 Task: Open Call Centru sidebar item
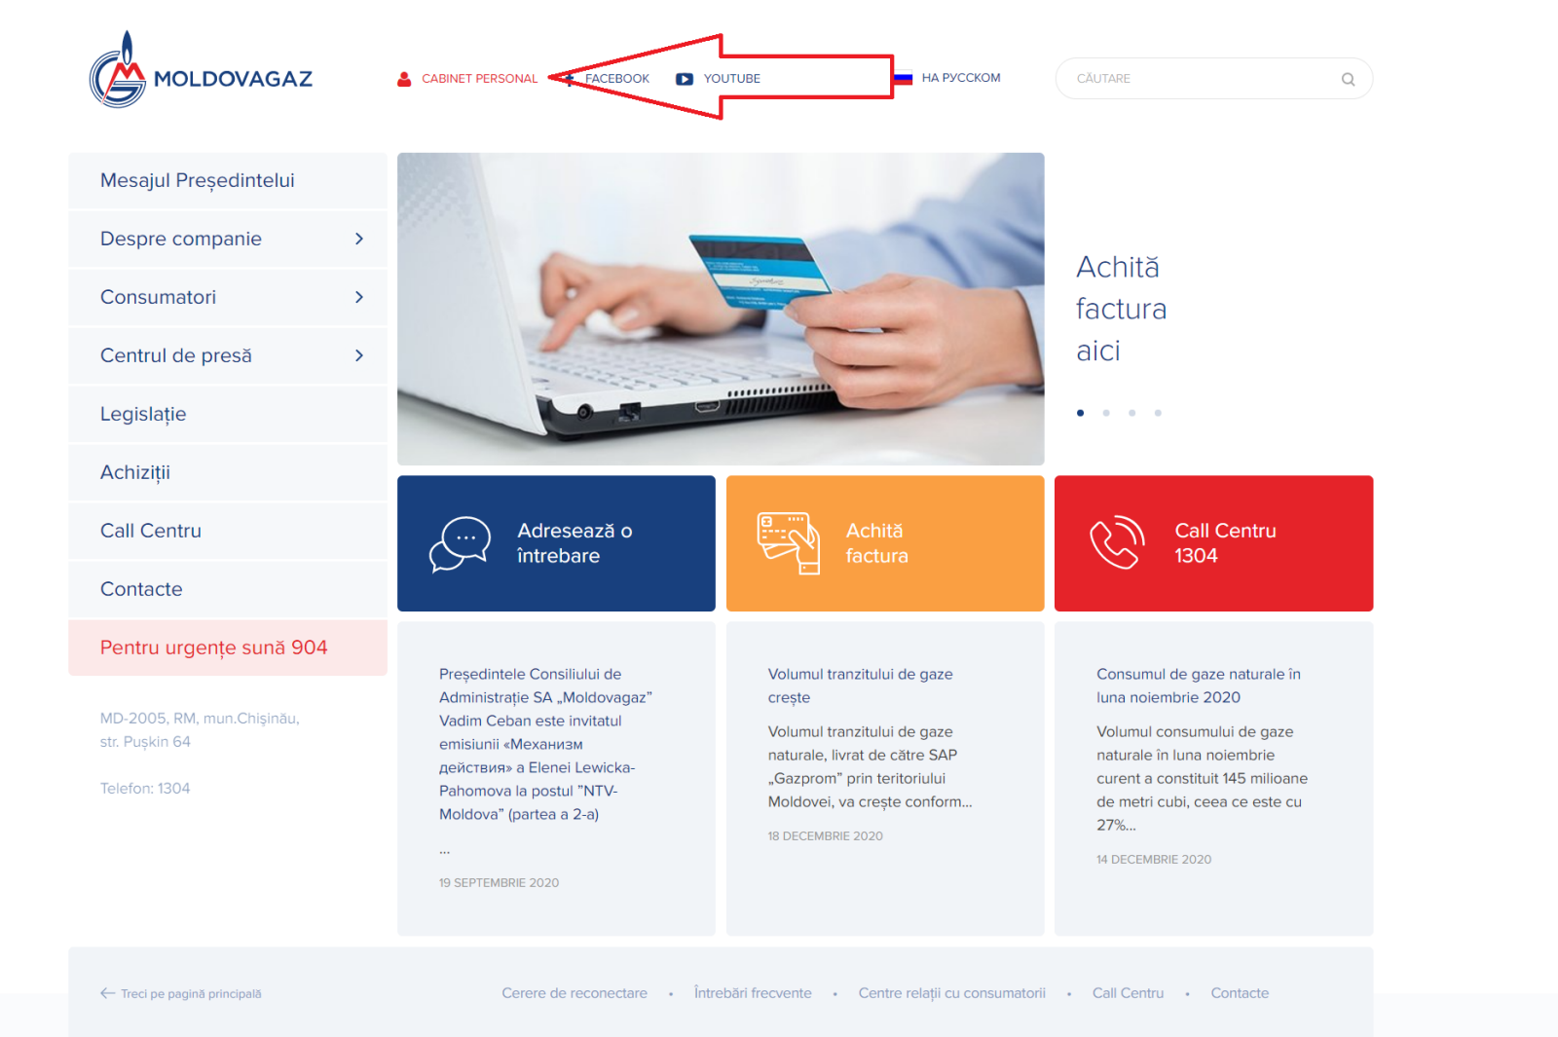(228, 531)
